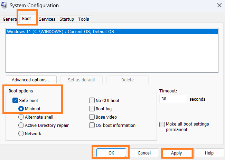Select the Windows 11 boot entry

pyautogui.click(x=60, y=31)
